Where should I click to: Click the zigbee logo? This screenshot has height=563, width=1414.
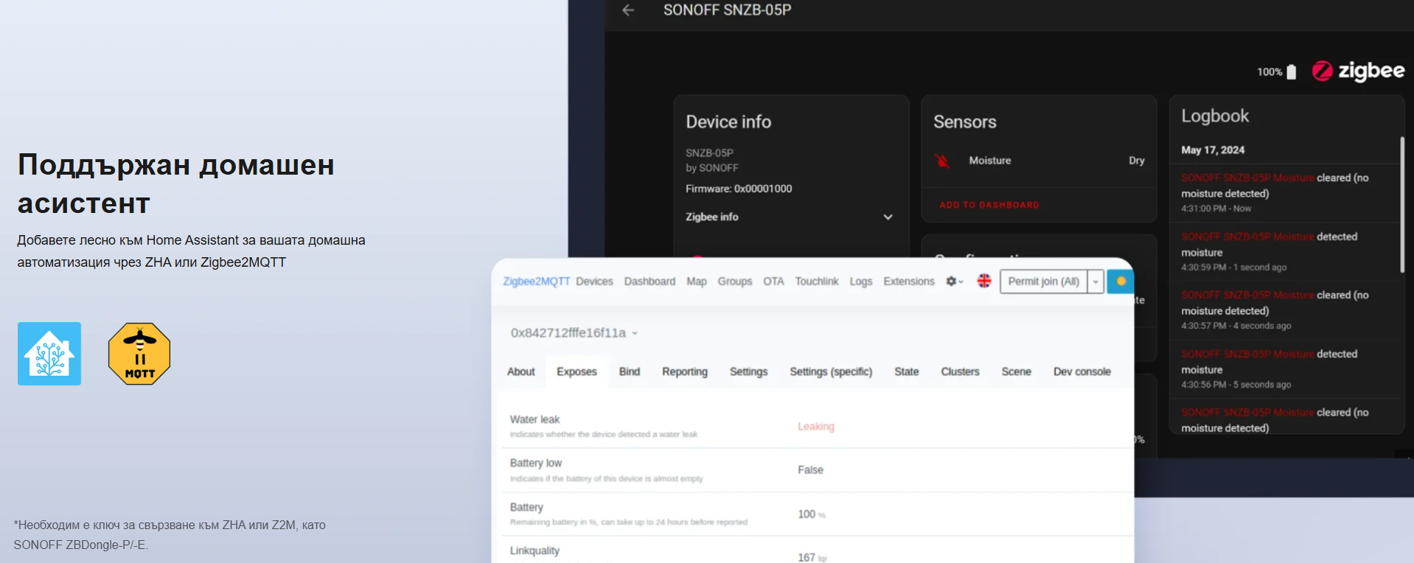pos(1358,71)
